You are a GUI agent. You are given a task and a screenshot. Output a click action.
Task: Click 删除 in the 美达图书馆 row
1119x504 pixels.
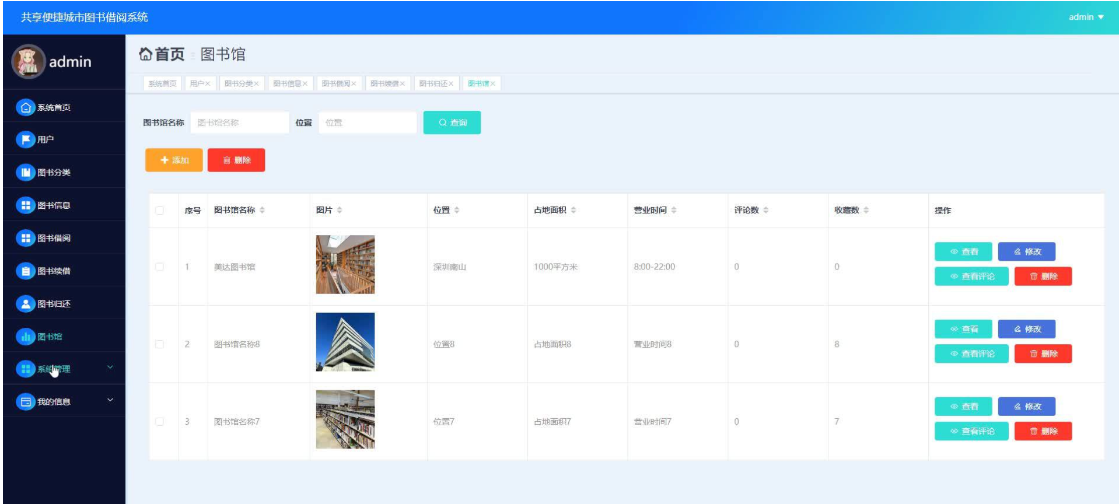1043,276
